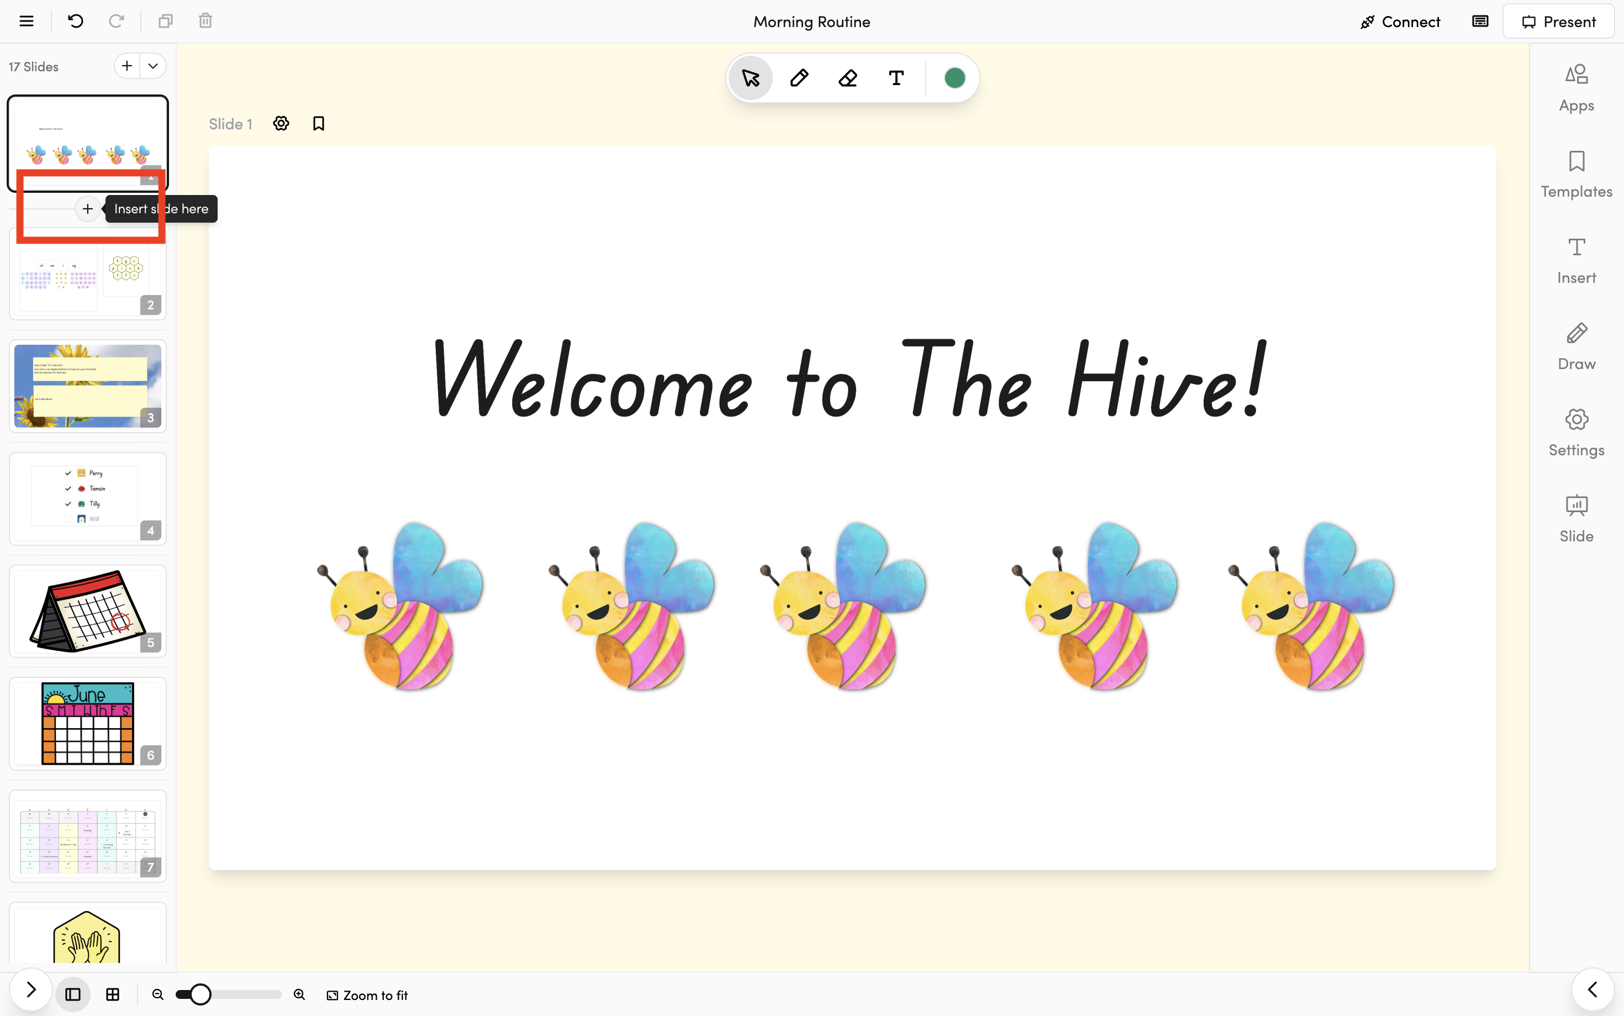The width and height of the screenshot is (1624, 1016).
Task: Expand bottom-left panel arrow
Action: point(31,990)
